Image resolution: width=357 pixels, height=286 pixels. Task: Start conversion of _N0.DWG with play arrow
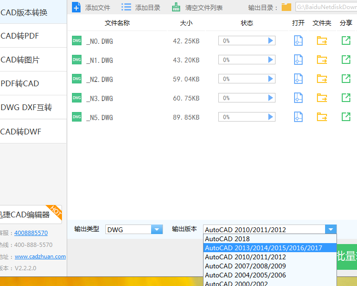[x=270, y=41]
